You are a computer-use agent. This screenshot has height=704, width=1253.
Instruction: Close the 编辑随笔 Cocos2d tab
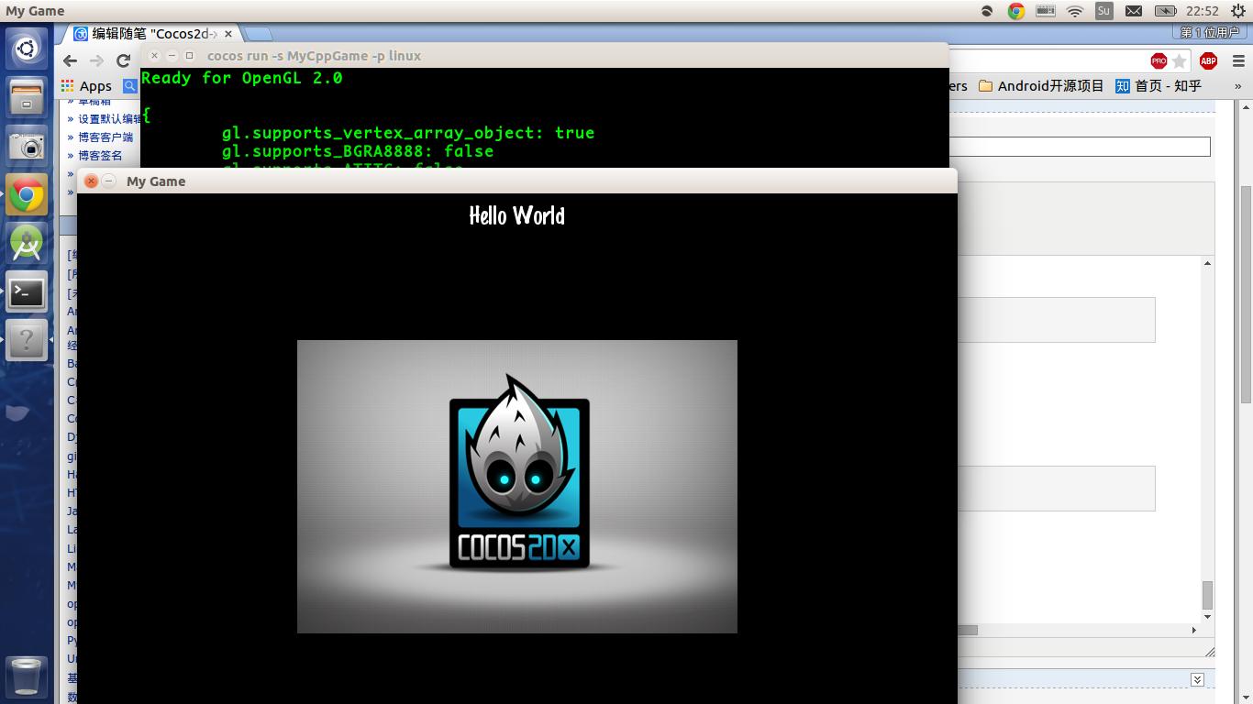point(228,34)
